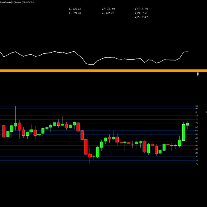
Task: Click the end of the white indicator line
Action: (x=188, y=52)
